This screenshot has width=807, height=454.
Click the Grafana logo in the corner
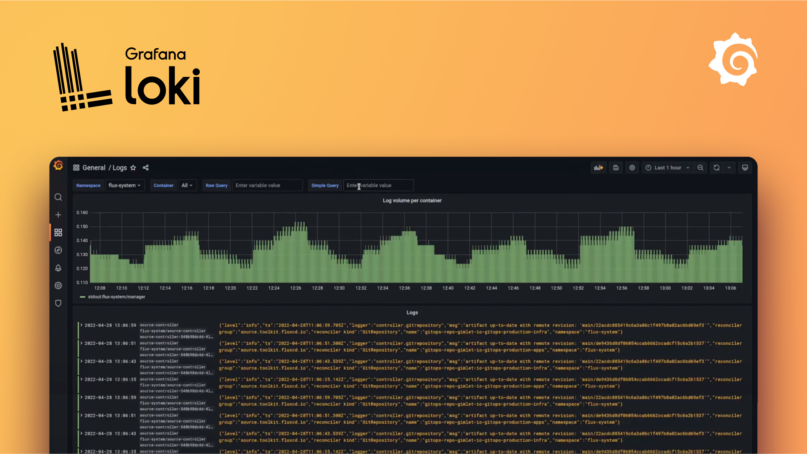(x=59, y=166)
